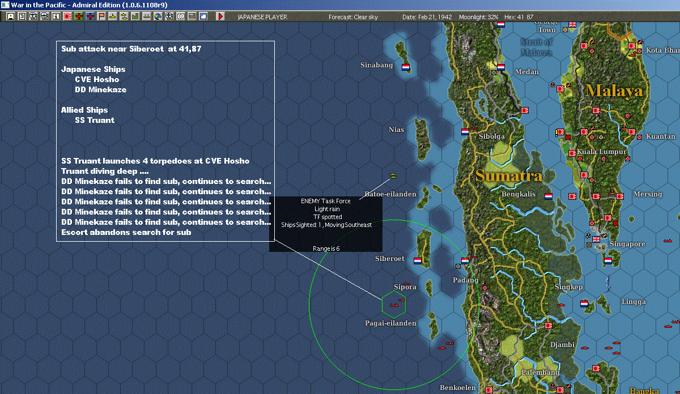Image resolution: width=680 pixels, height=394 pixels.
Task: Open the document list icon in toolbar
Action: pos(22,16)
